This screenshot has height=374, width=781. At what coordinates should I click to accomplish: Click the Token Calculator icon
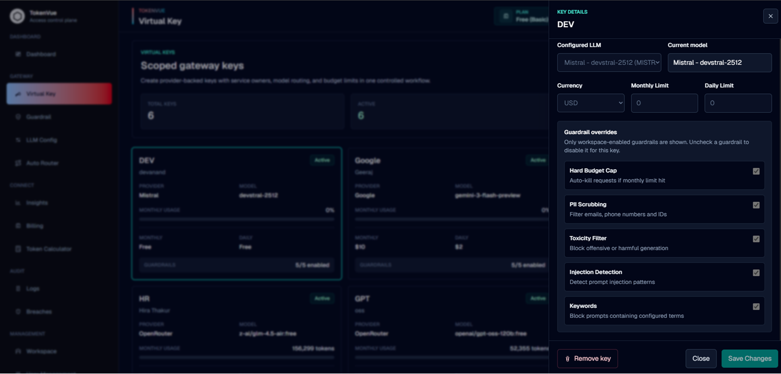coord(18,249)
